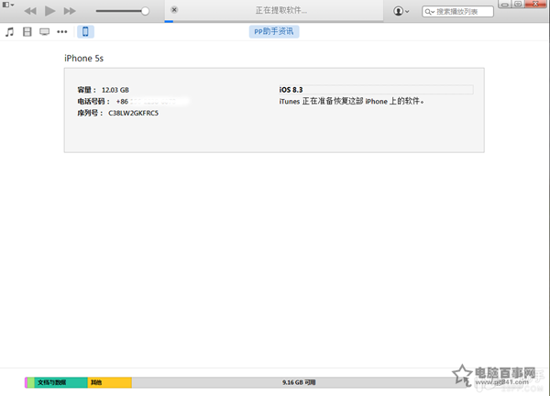Adjust the volume slider knob
The height and width of the screenshot is (396, 550).
[145, 11]
